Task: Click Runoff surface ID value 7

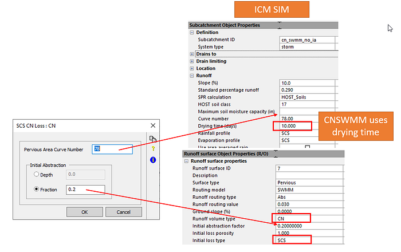Action: point(309,168)
